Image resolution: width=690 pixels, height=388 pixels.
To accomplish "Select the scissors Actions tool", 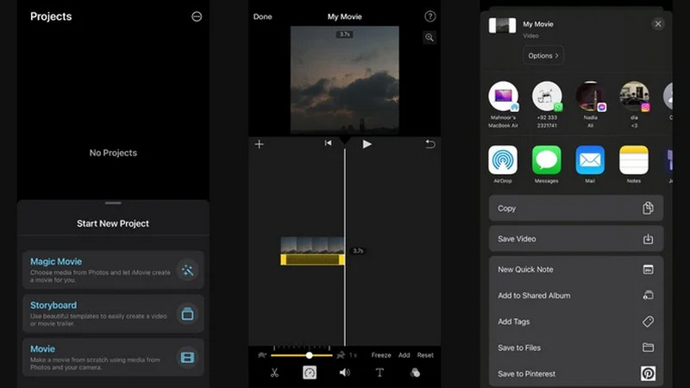I will point(274,372).
